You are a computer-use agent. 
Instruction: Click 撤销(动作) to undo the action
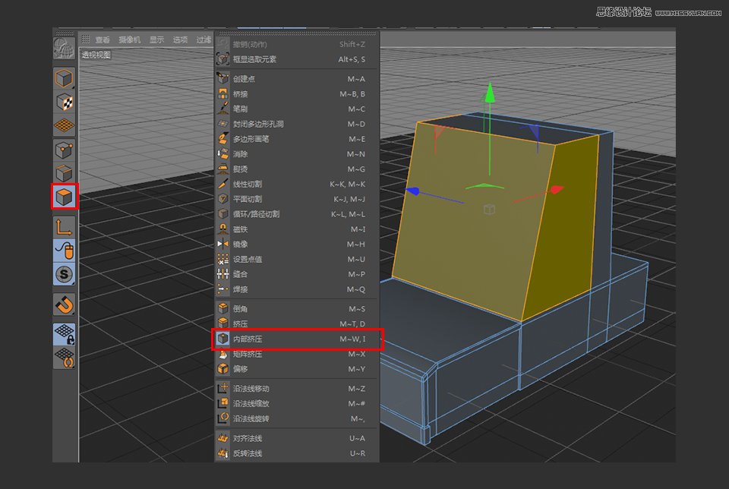click(251, 43)
